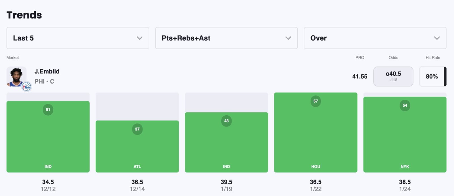
Task: Click the 34.5 line under 12/12 game
Action: click(x=48, y=182)
